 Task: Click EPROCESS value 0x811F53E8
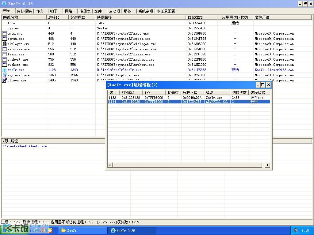197,70
